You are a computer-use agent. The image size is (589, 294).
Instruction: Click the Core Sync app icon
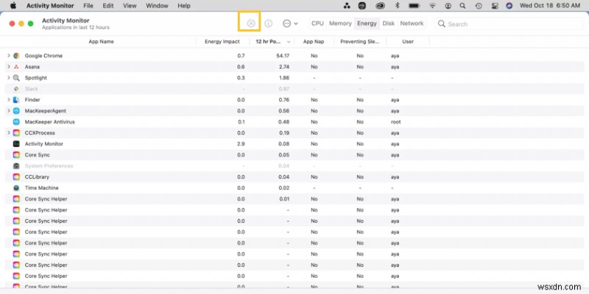pyautogui.click(x=16, y=155)
